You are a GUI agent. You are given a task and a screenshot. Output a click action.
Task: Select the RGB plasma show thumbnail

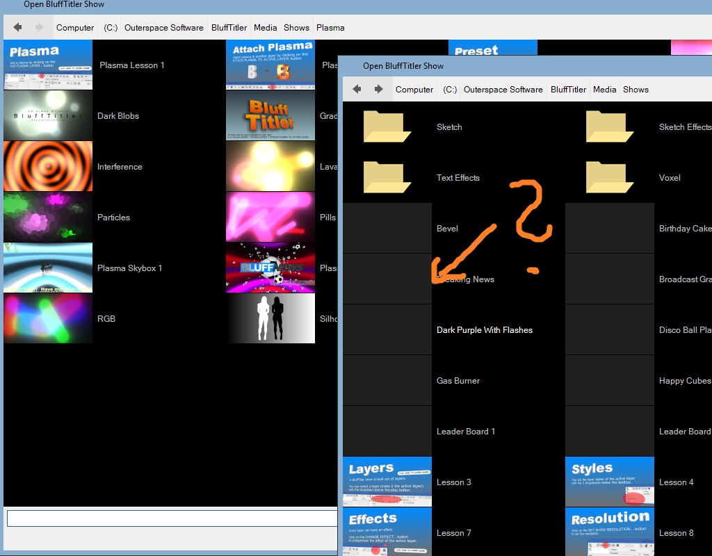[x=48, y=319]
